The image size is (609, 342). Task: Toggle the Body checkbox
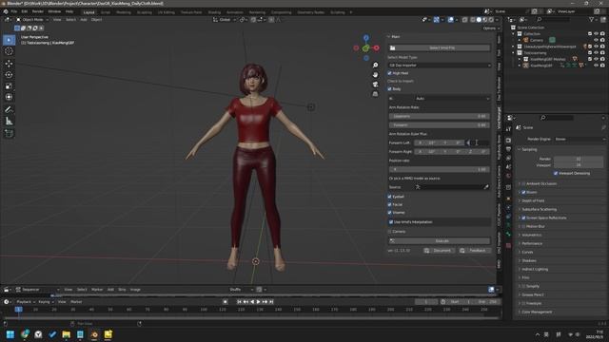[389, 88]
